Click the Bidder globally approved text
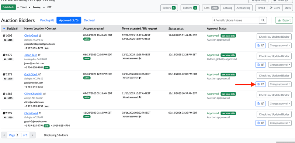The image size is (295, 143). [222, 59]
